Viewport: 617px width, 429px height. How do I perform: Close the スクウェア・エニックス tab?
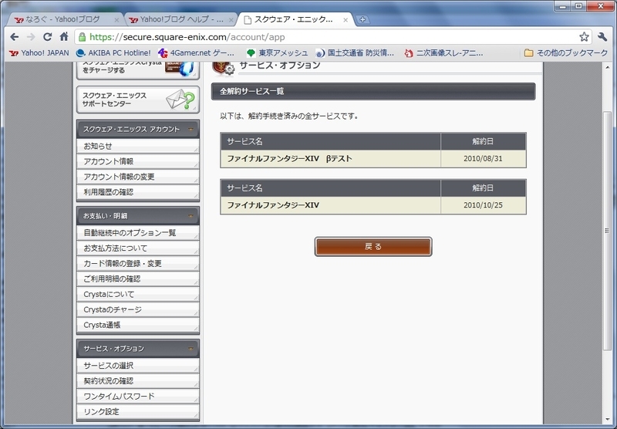pos(345,20)
